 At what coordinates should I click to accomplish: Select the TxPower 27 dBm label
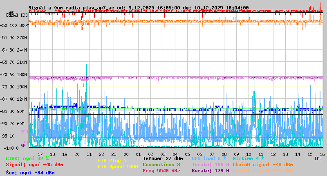[x=163, y=158]
